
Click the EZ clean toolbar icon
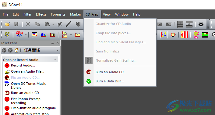(7, 35)
